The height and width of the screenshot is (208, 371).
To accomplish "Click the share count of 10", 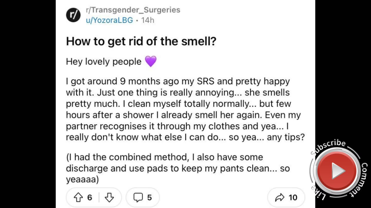I will point(293,197).
